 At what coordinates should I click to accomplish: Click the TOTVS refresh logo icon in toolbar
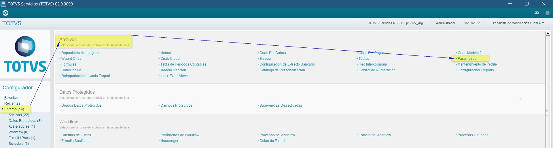click(x=5, y=13)
